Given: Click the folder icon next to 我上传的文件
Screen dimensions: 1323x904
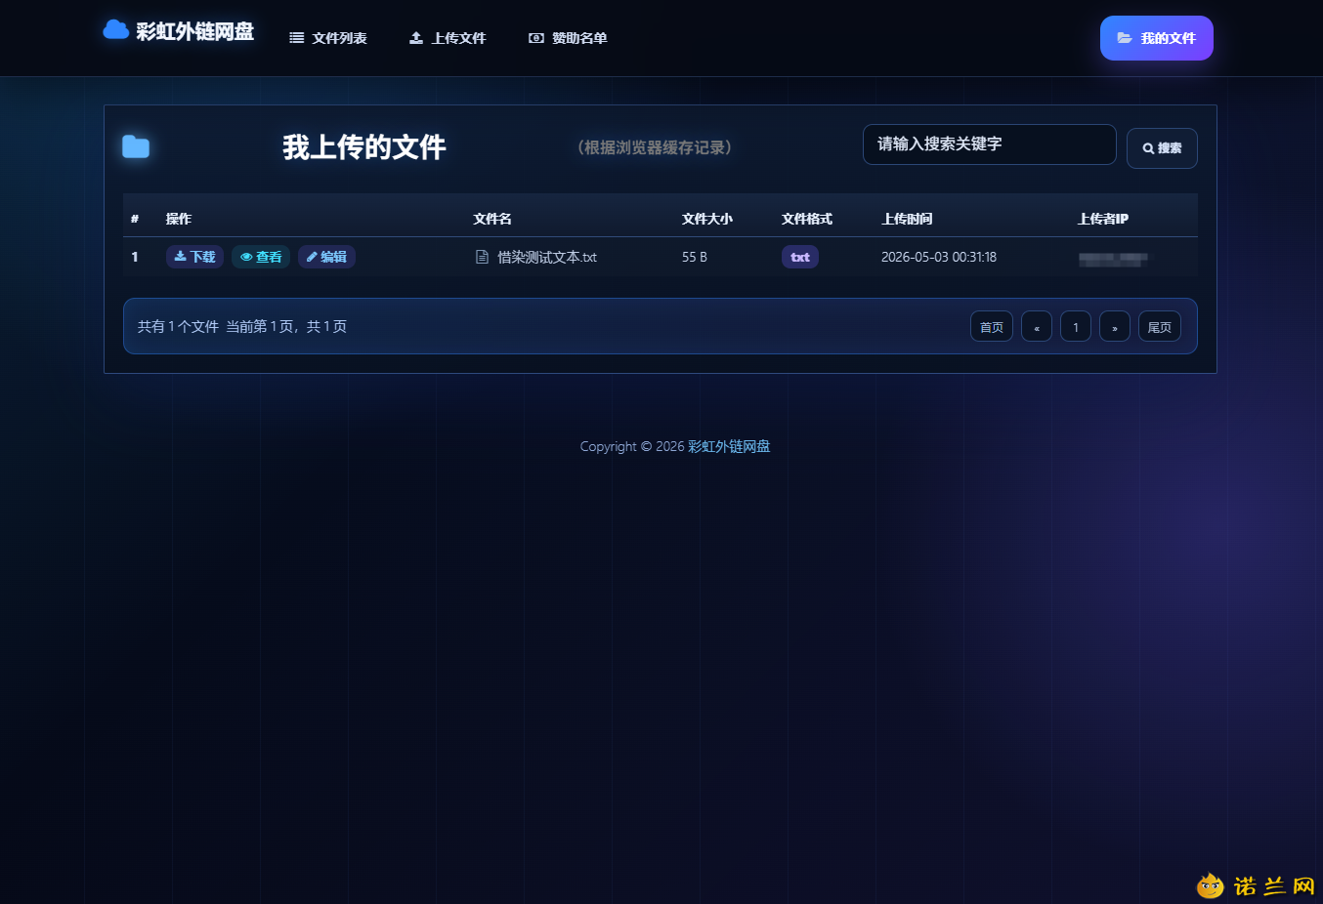Looking at the screenshot, I should 136,147.
